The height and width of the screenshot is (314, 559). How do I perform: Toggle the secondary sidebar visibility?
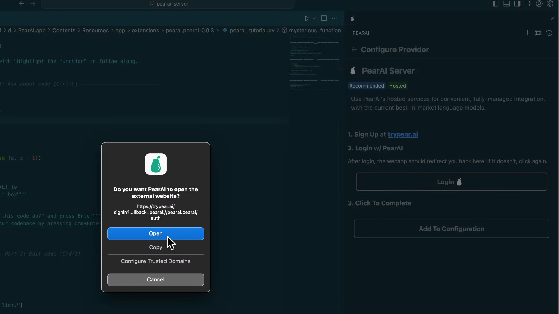click(x=517, y=4)
